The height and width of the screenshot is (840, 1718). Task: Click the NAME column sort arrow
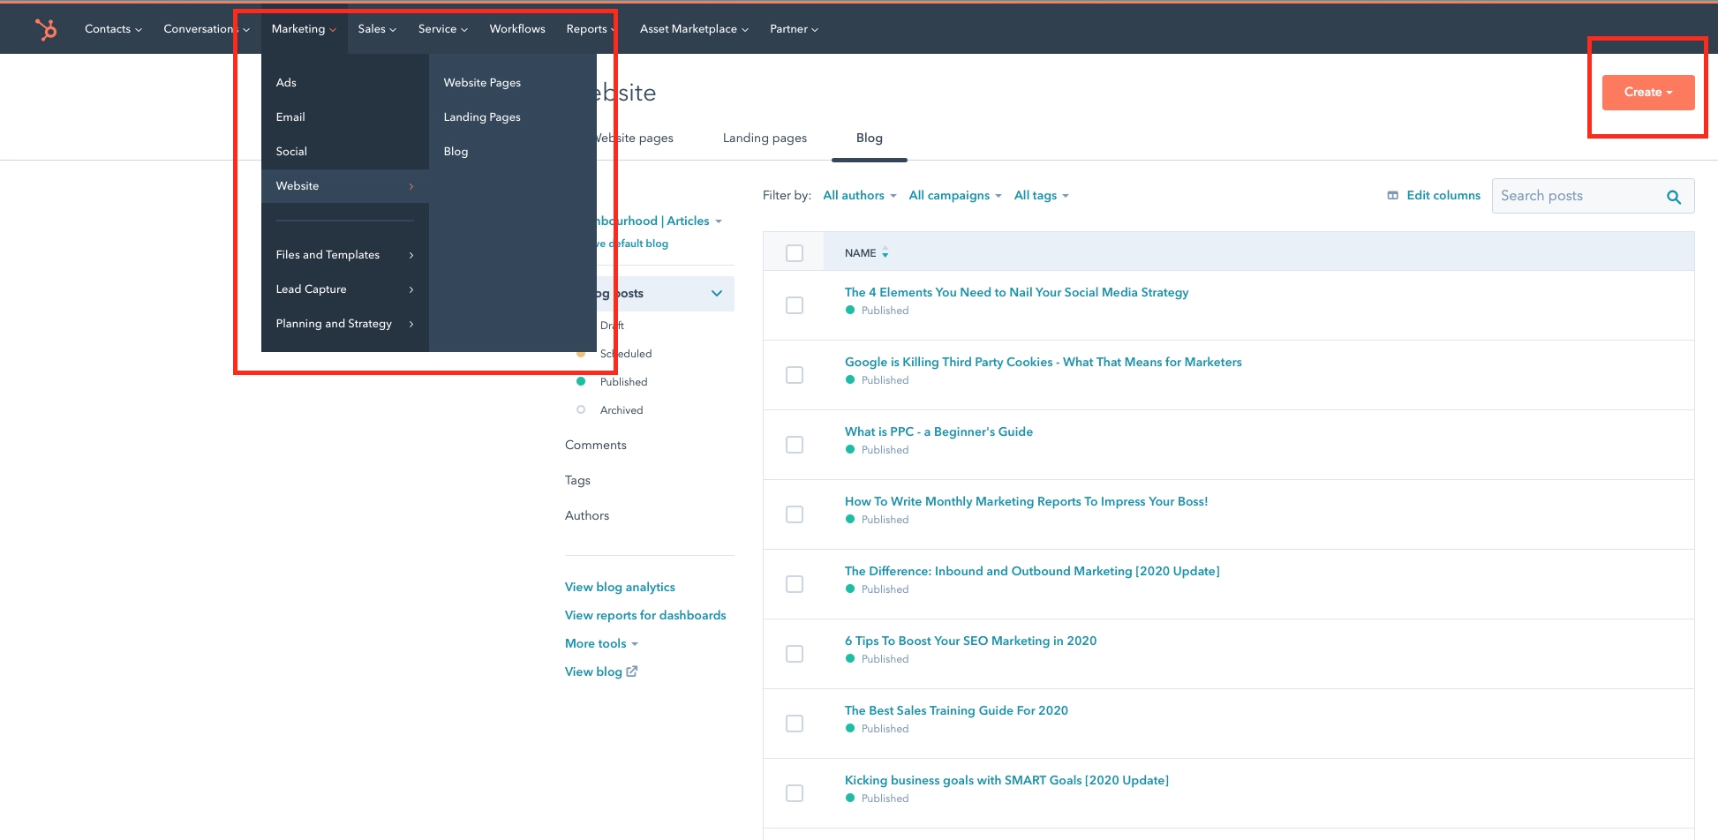885,253
